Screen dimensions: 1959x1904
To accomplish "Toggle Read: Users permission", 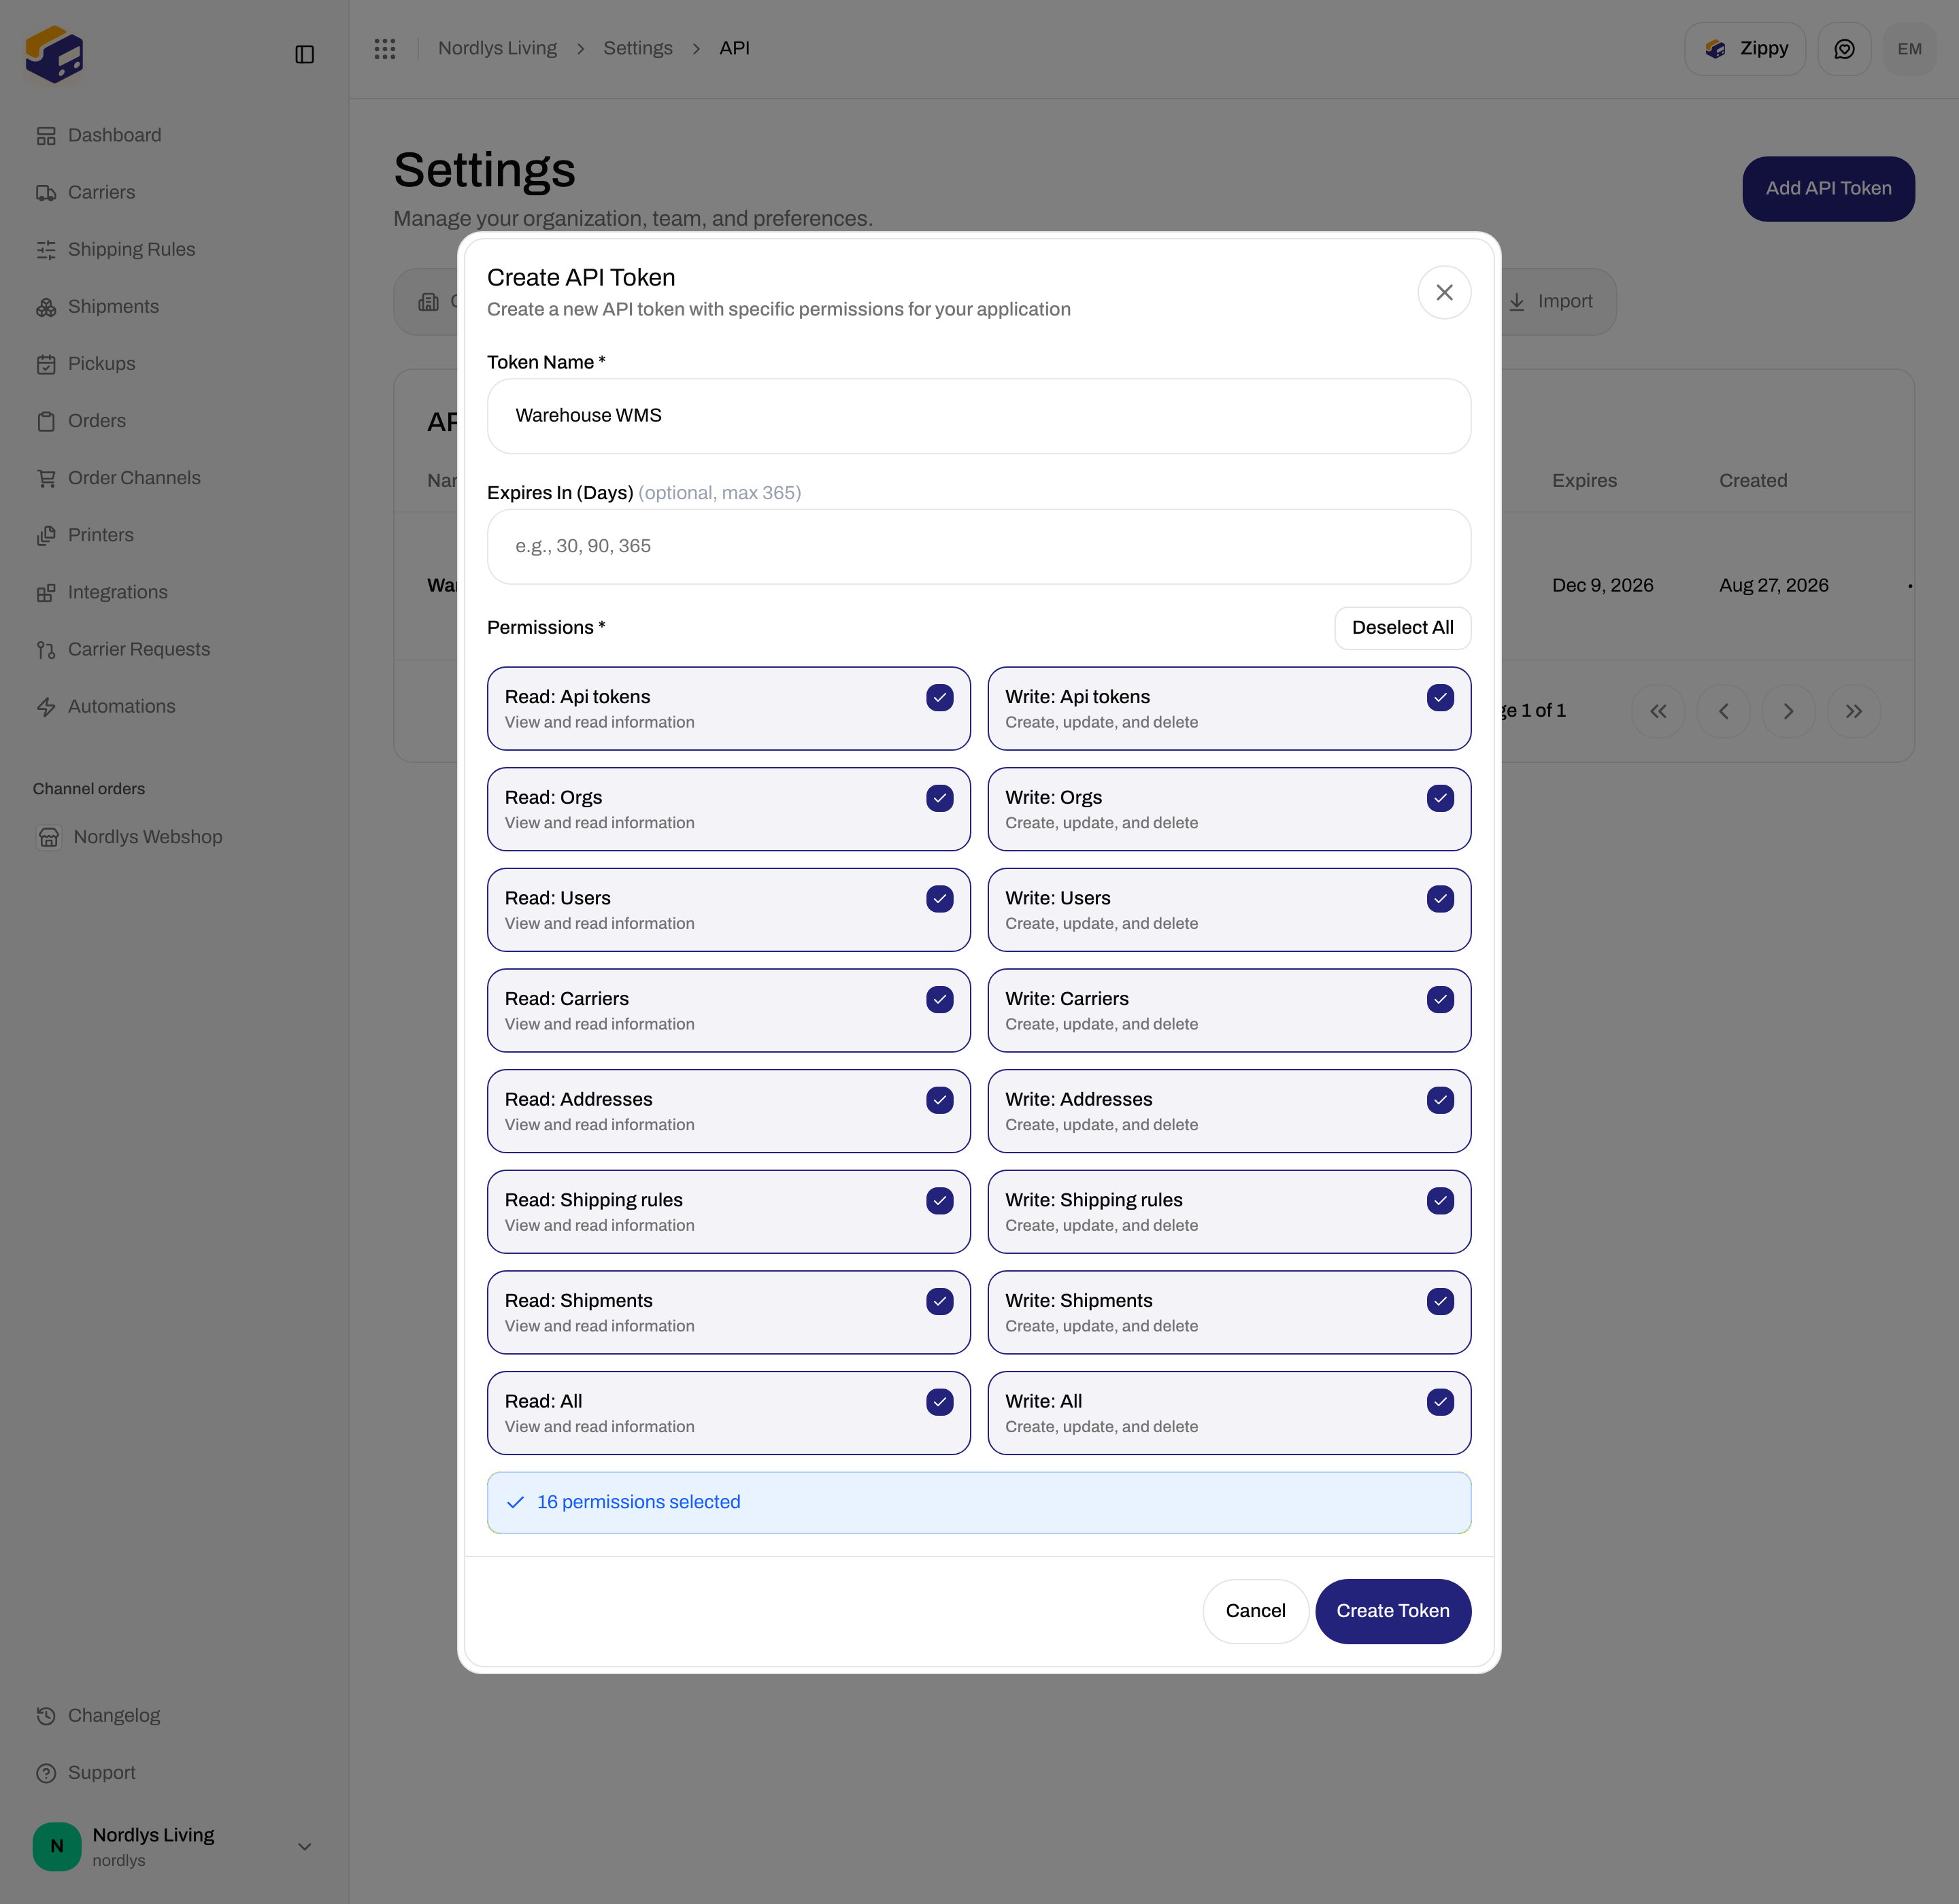I will pos(939,899).
